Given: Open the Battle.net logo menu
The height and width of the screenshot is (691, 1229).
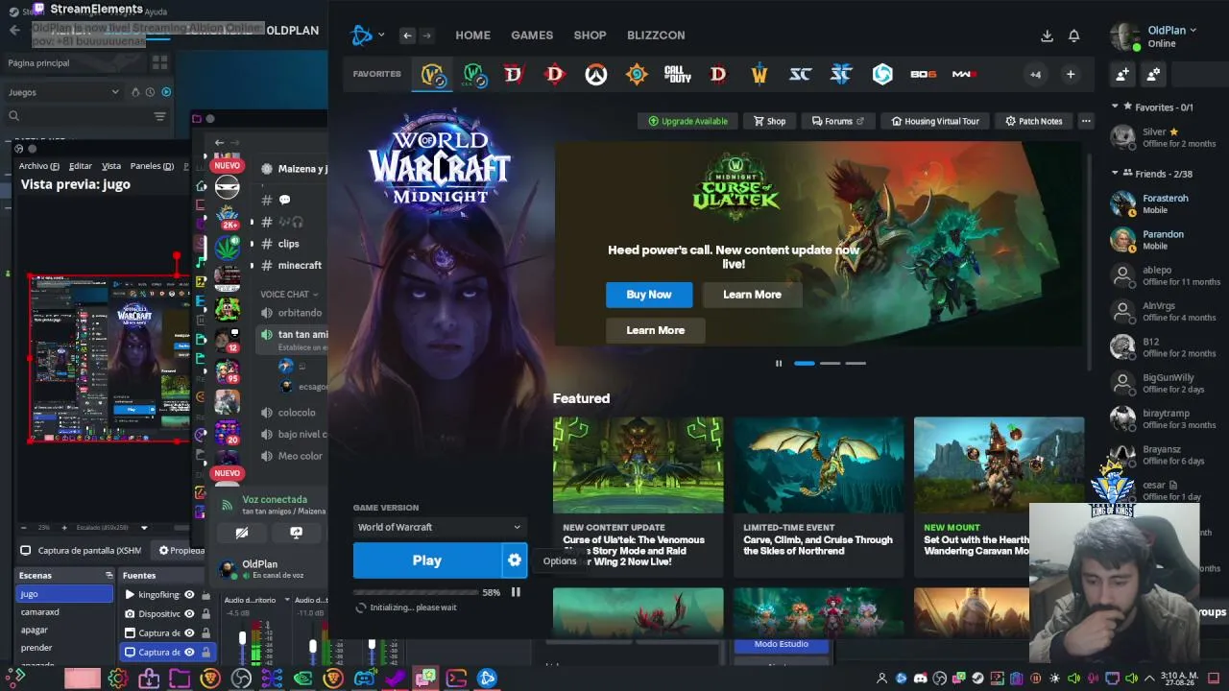Looking at the screenshot, I should [x=368, y=36].
